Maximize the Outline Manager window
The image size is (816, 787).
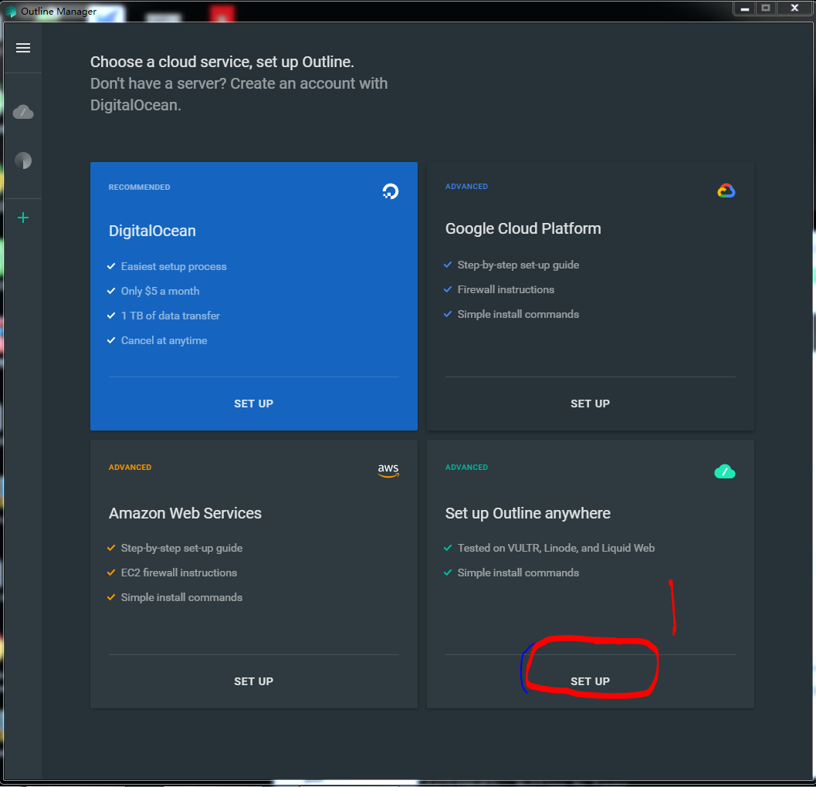[766, 8]
